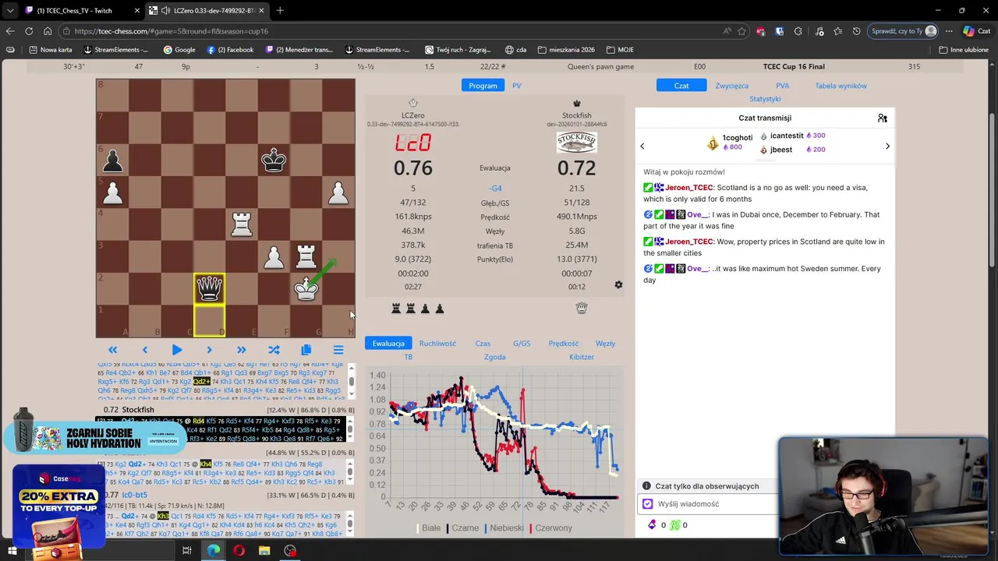
Task: Open Google bookmark
Action: click(179, 49)
